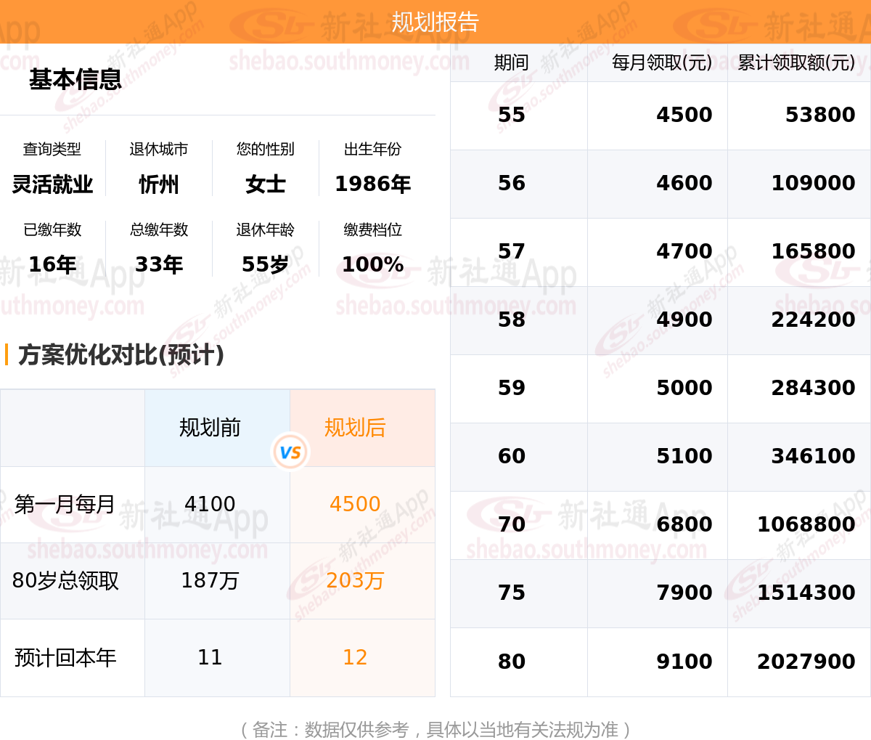871x740 pixels.
Task: Click monthly amount 5100
Action: tap(684, 456)
